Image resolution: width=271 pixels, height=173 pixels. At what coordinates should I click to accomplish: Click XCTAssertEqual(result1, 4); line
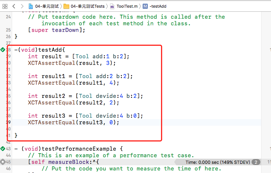74,83
